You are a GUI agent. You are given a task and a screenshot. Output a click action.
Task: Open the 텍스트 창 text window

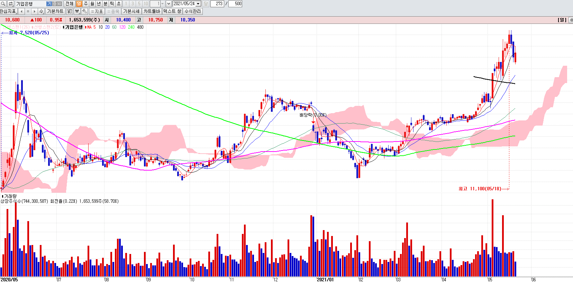click(x=172, y=11)
